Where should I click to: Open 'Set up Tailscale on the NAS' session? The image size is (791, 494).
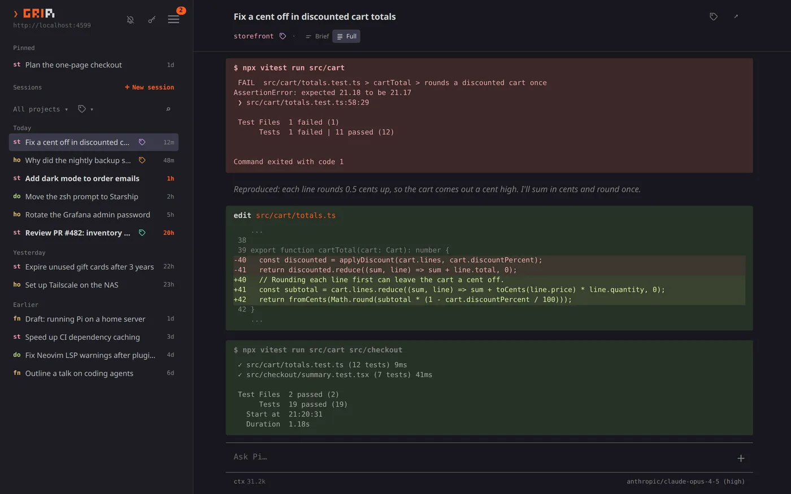tap(94, 285)
